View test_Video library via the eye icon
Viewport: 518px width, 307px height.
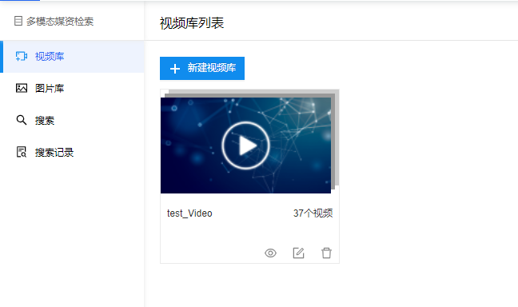point(270,253)
